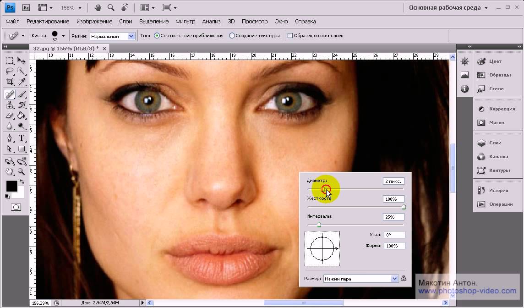The image size is (524, 308).
Task: Select the 3D Rotate tool
Action: point(9,161)
